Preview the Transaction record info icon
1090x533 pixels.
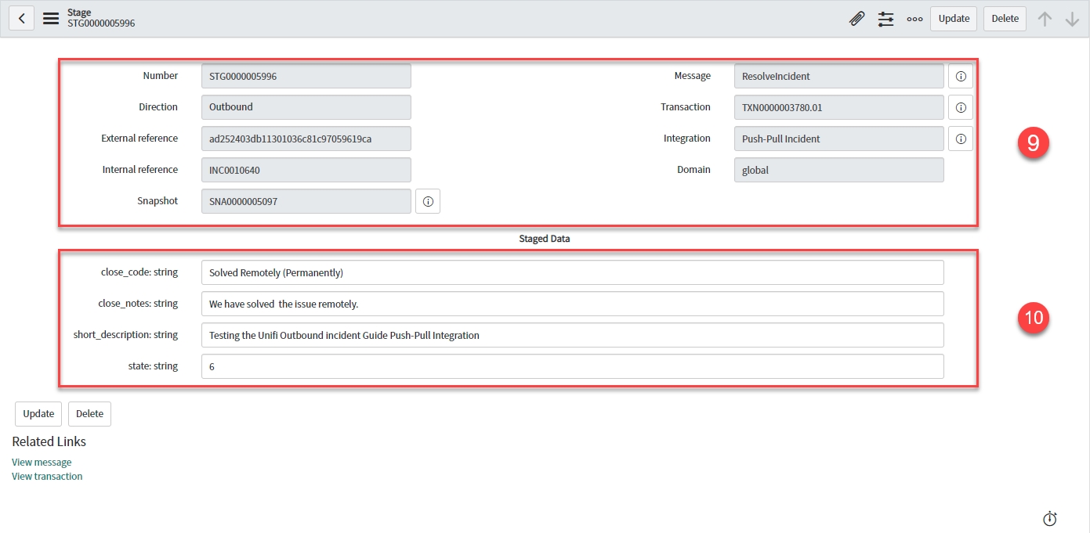pyautogui.click(x=961, y=107)
